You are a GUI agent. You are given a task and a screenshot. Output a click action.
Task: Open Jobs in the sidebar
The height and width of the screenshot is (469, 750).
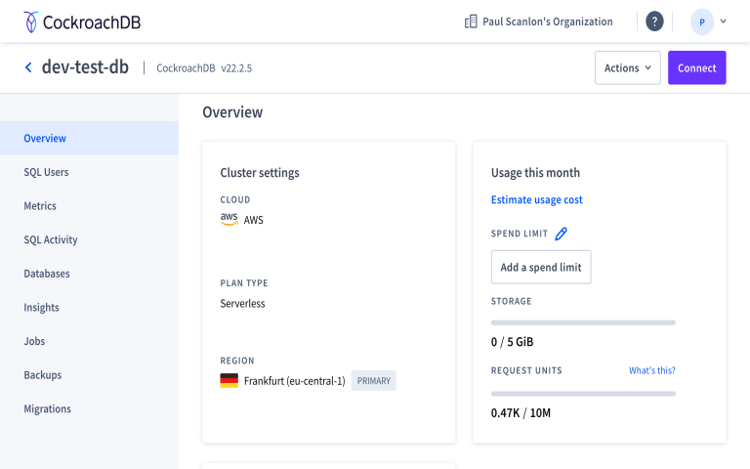pyautogui.click(x=89, y=341)
